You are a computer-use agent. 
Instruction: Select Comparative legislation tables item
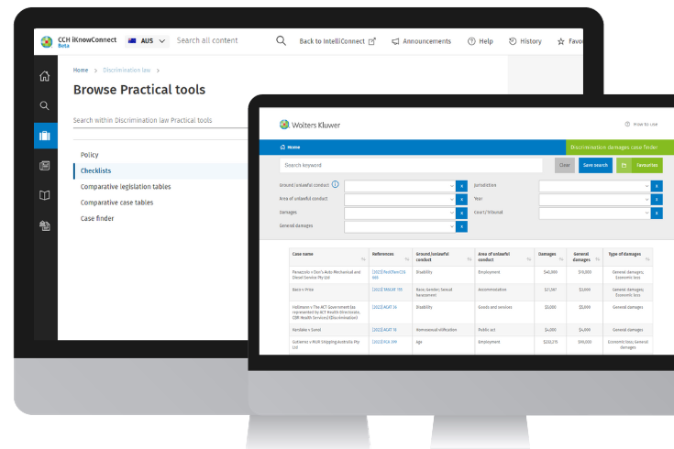tap(126, 187)
